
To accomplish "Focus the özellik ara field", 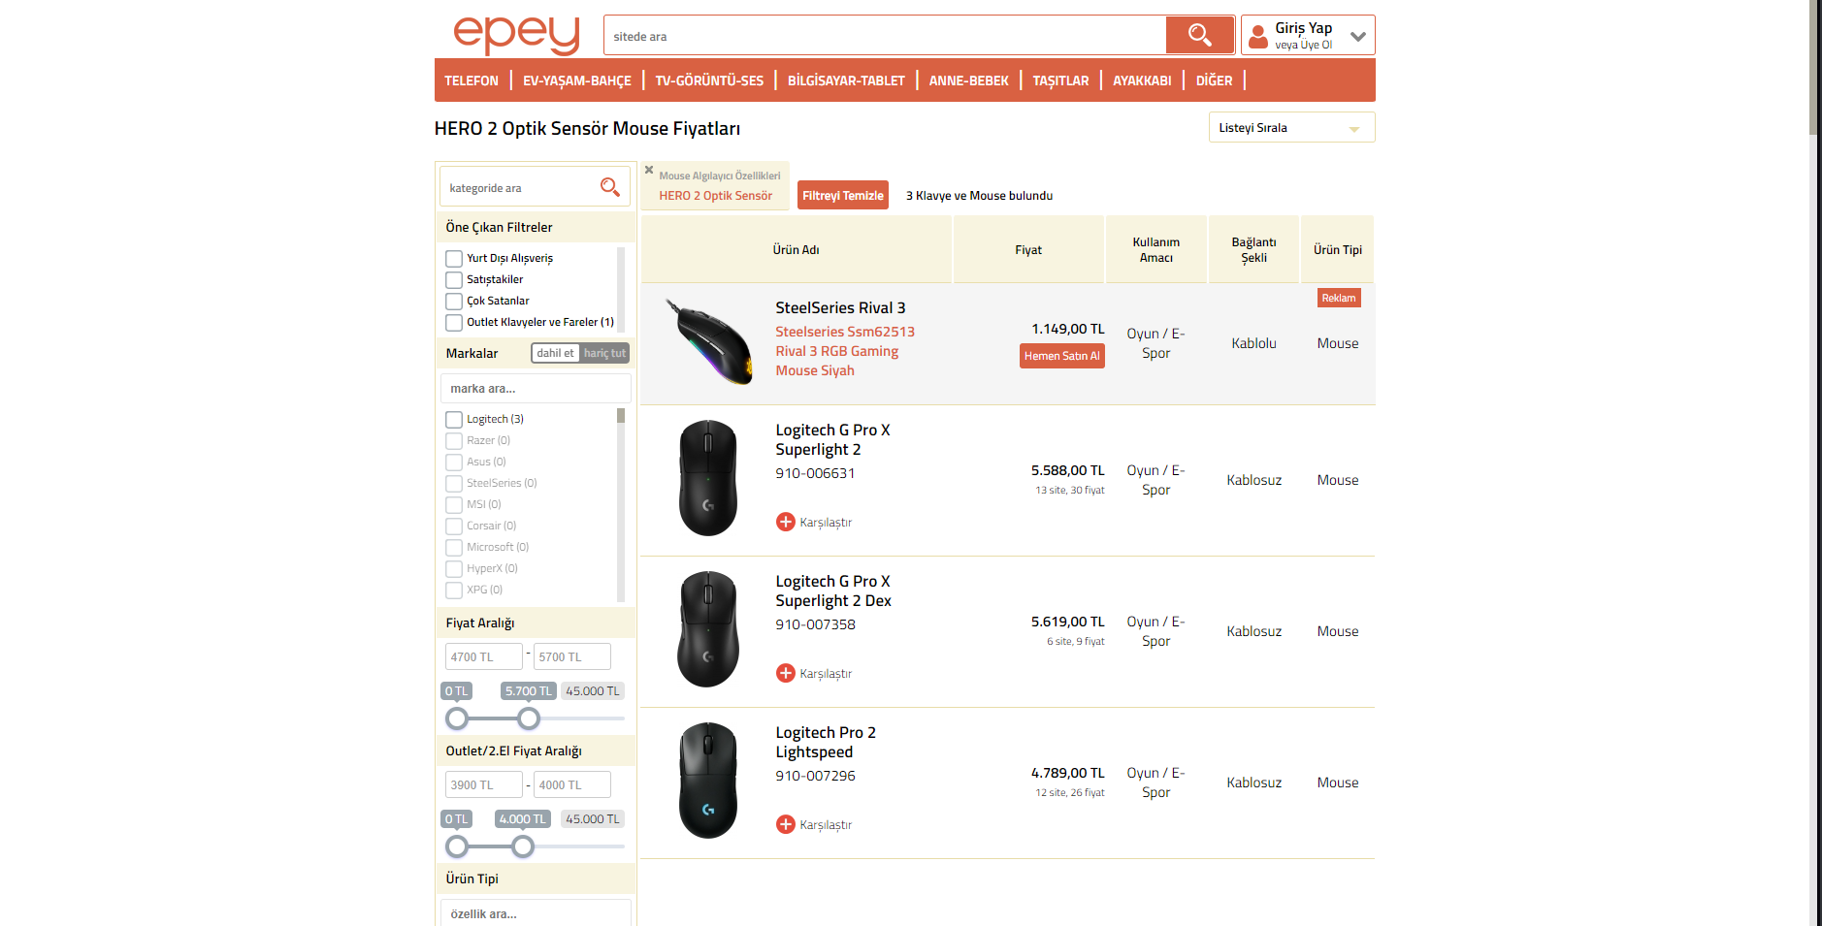I will [x=536, y=913].
